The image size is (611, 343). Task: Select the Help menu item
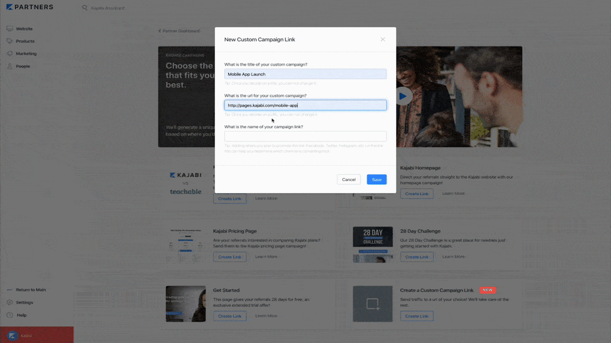22,315
